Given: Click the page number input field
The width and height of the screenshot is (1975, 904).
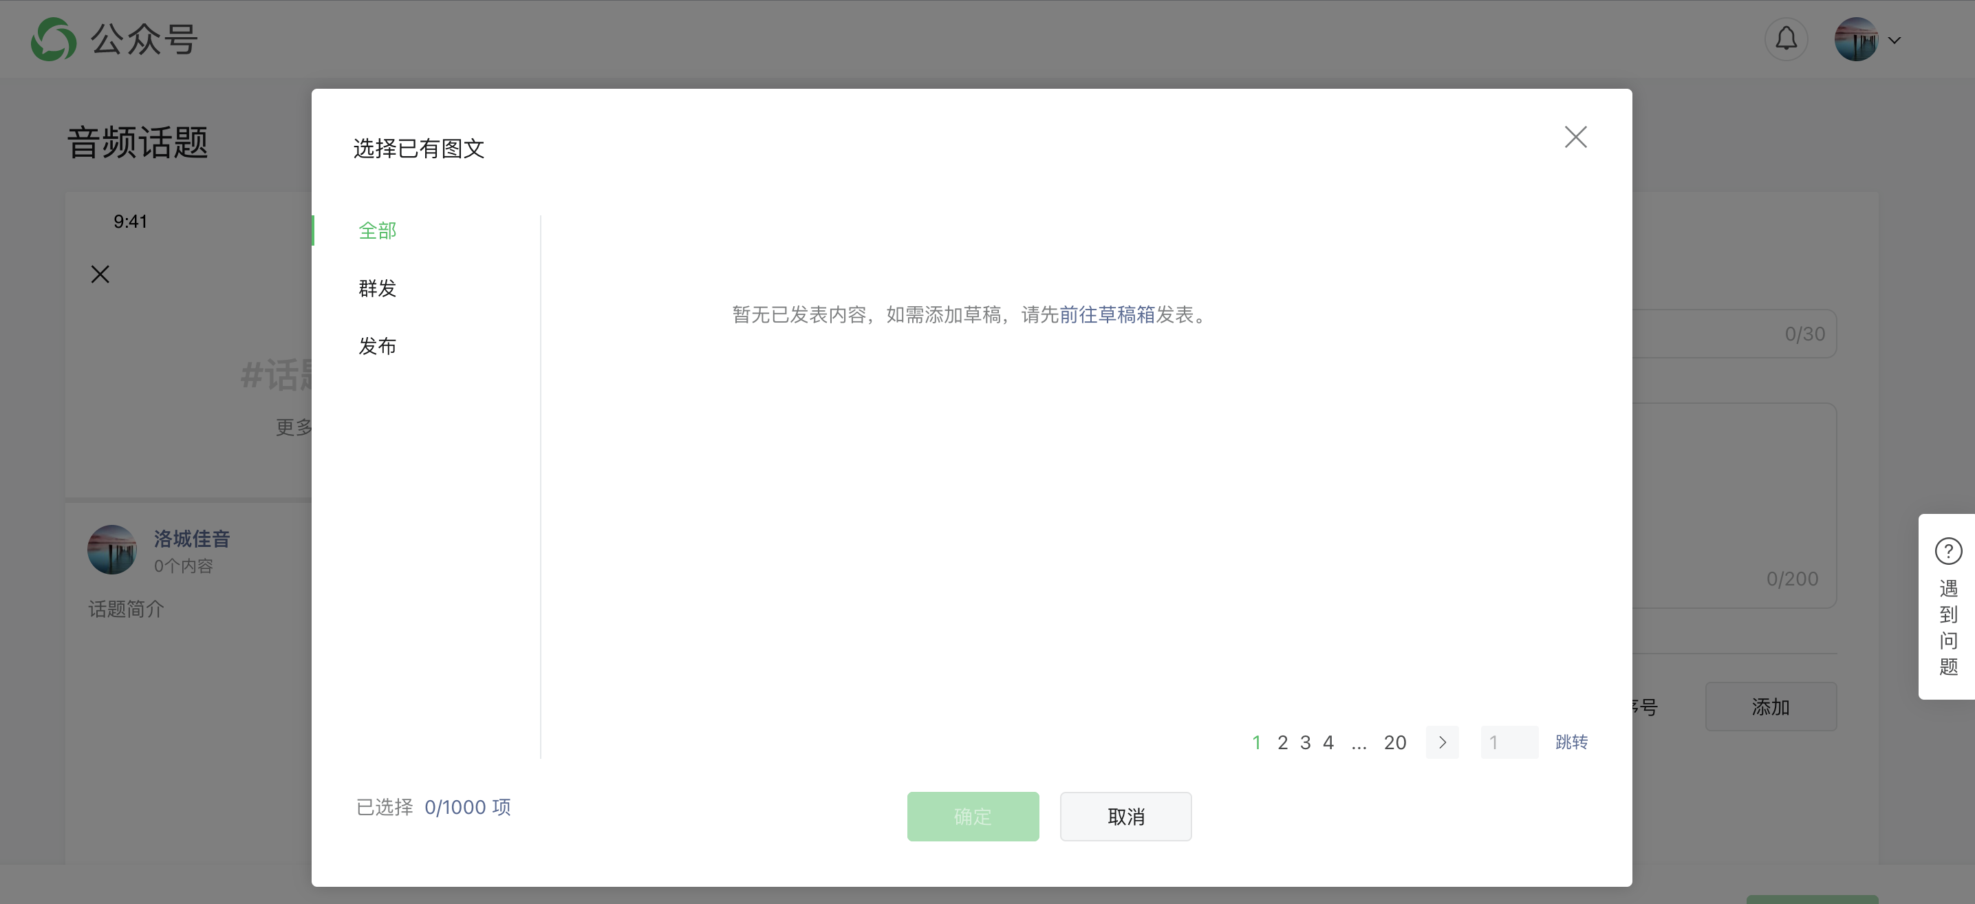Looking at the screenshot, I should tap(1508, 742).
